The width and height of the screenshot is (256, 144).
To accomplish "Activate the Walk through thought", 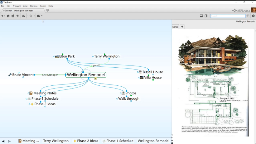I will 129,98.
